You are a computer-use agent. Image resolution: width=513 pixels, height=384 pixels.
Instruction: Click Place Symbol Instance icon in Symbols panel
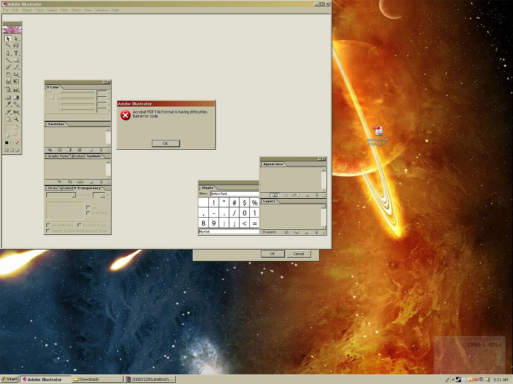point(59,182)
